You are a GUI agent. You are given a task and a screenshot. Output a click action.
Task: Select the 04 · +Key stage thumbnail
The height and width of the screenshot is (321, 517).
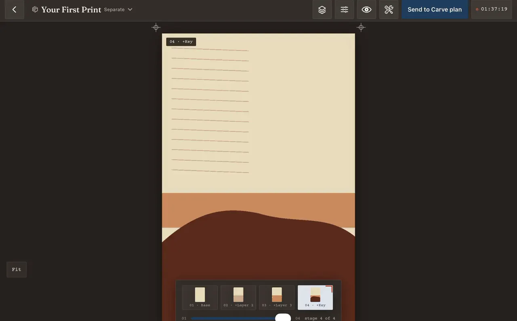pos(315,298)
